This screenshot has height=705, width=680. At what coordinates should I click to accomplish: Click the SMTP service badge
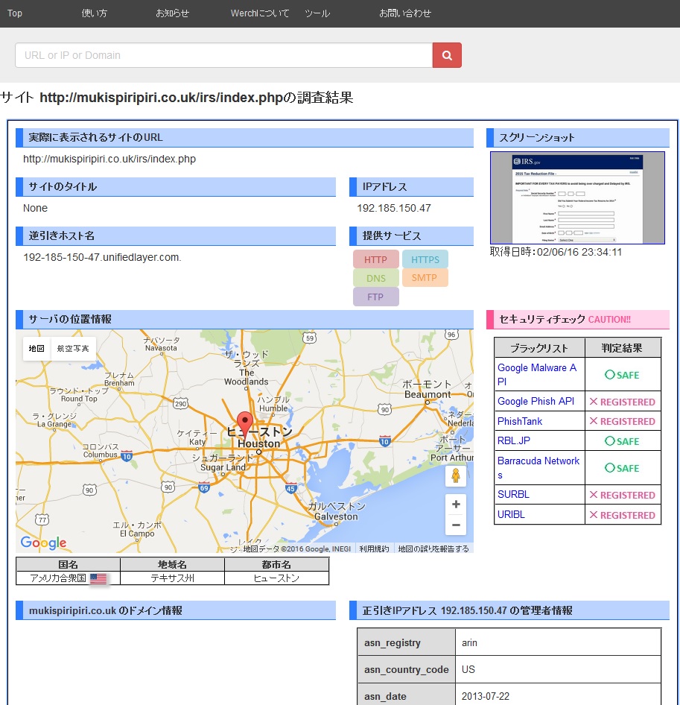425,278
